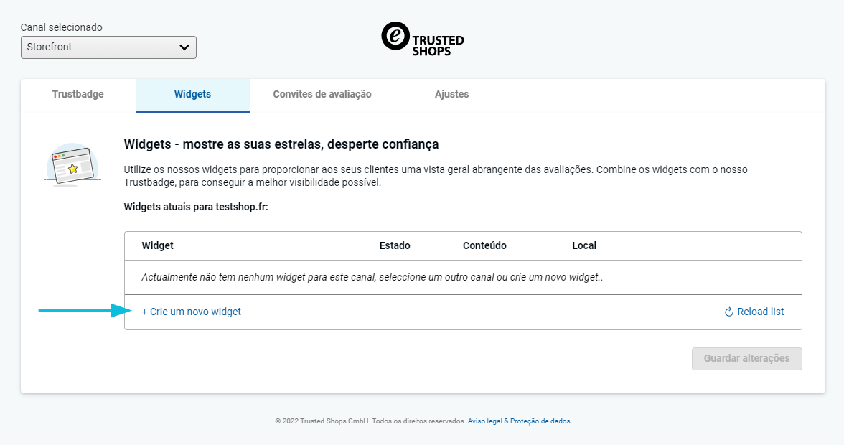This screenshot has height=445, width=844.
Task: Click the Local column header
Action: click(x=584, y=245)
